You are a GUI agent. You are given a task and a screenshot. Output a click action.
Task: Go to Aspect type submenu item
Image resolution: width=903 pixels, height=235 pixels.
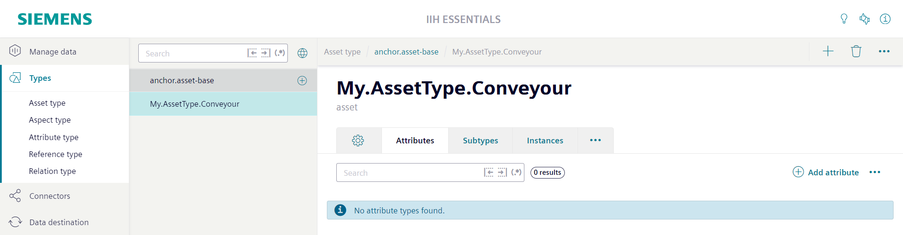tap(49, 120)
